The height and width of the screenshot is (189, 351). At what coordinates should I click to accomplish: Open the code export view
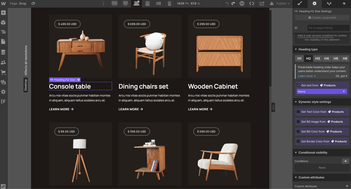click(x=252, y=3)
